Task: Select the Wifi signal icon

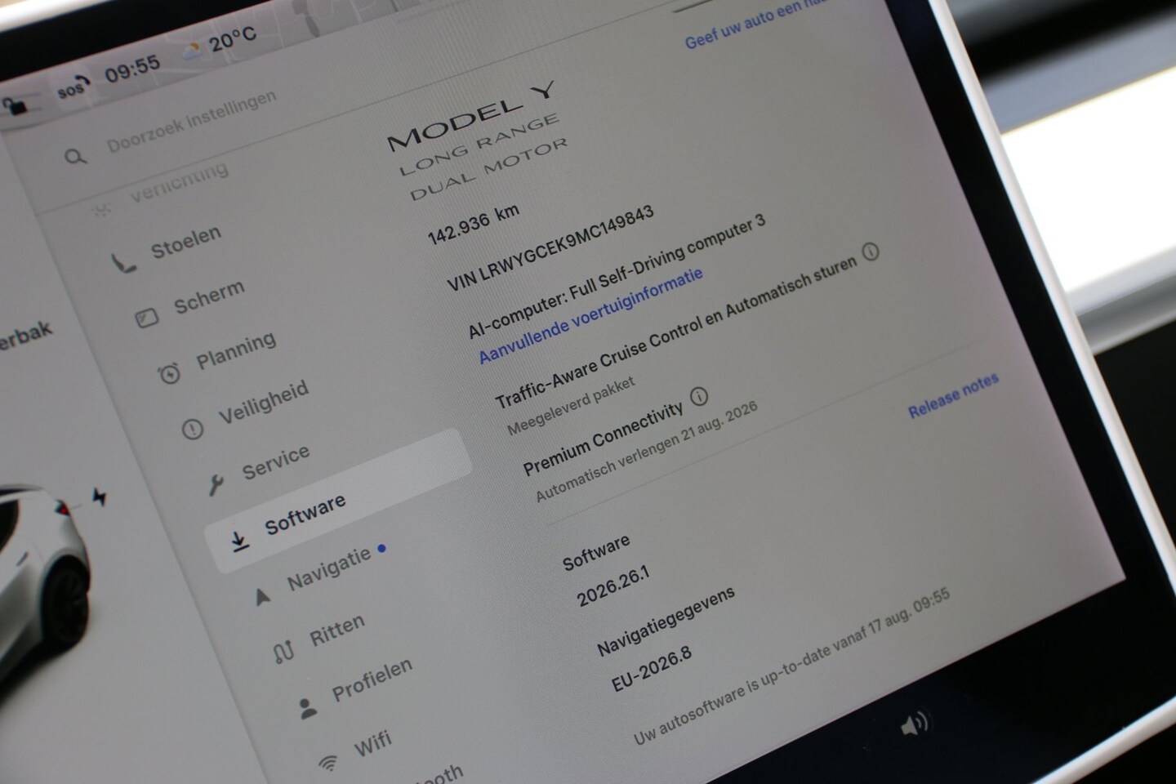Action: tap(328, 763)
